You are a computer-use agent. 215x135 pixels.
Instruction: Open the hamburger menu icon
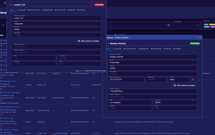click(4, 3)
